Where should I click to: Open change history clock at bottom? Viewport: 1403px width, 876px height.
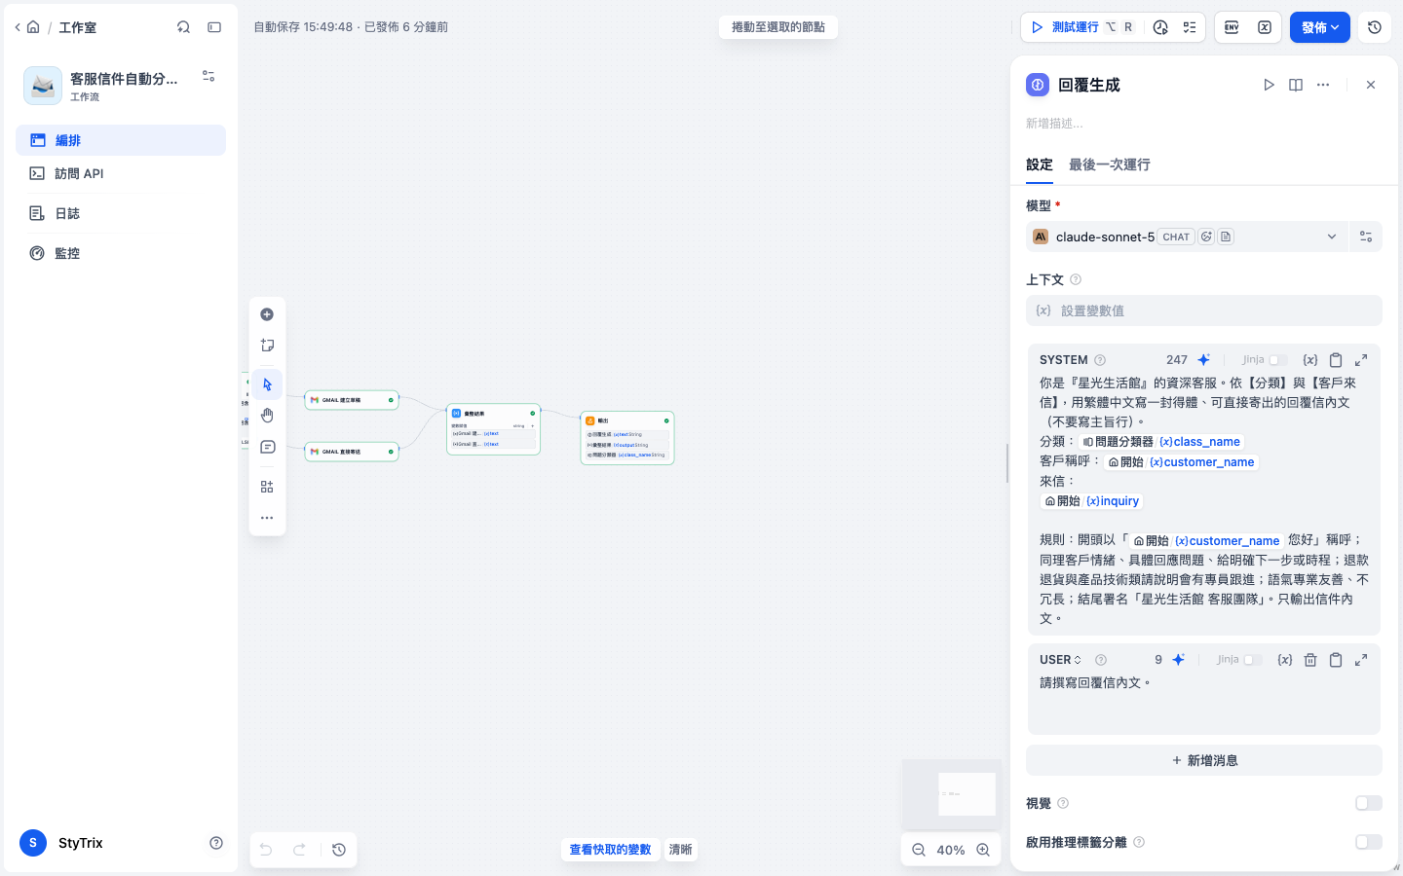(x=339, y=850)
